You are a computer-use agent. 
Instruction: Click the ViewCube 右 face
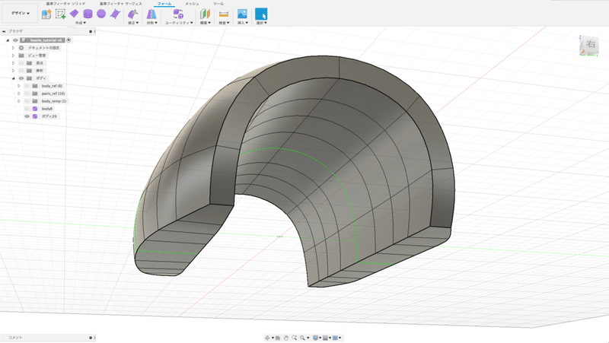[x=591, y=46]
